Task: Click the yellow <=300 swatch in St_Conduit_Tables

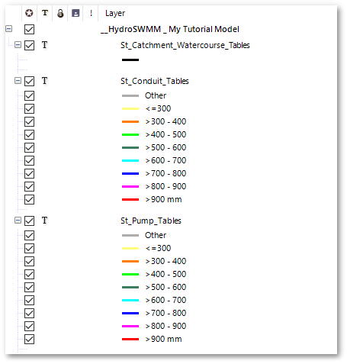Action: coord(130,109)
